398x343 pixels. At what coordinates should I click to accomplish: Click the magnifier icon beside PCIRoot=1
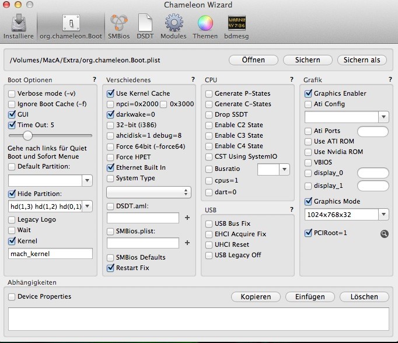coord(384,233)
